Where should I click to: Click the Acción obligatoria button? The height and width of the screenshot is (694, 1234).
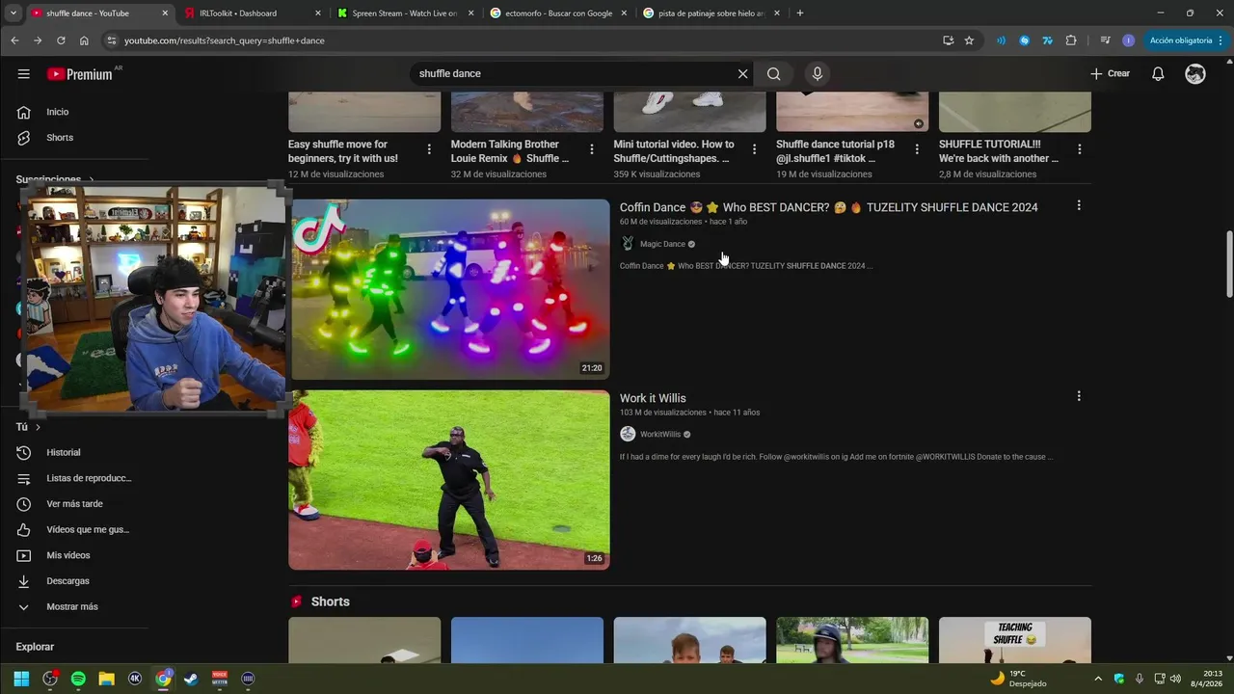pos(1186,40)
